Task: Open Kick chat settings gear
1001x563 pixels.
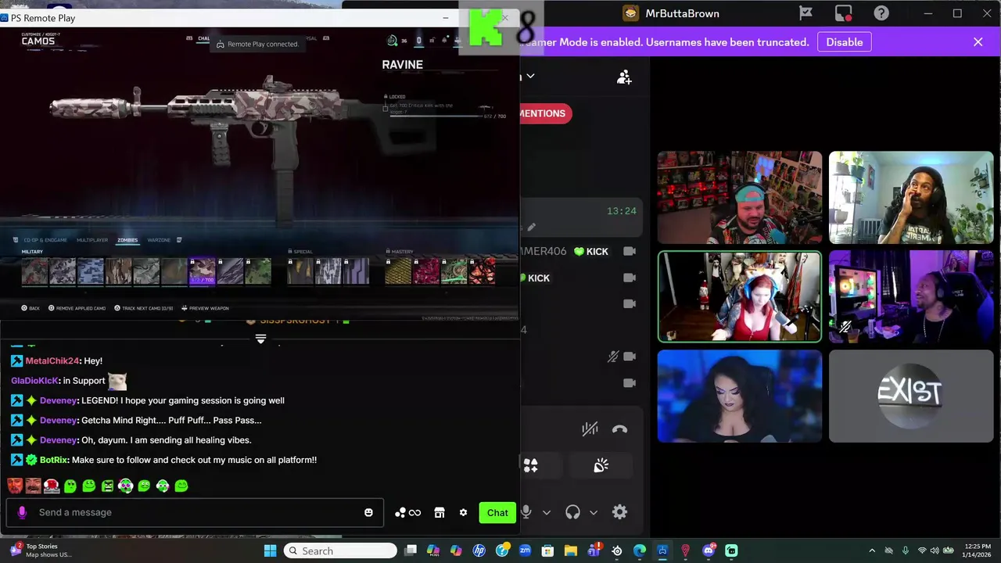Action: click(x=463, y=512)
